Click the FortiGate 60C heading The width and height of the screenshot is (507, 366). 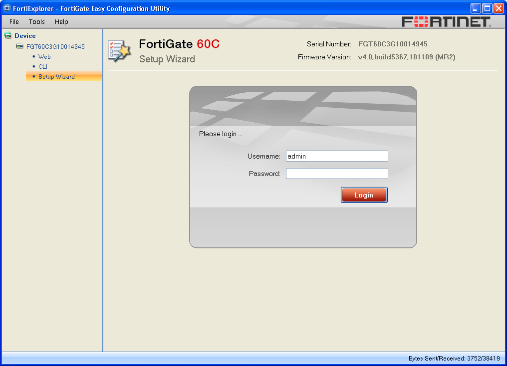(179, 43)
